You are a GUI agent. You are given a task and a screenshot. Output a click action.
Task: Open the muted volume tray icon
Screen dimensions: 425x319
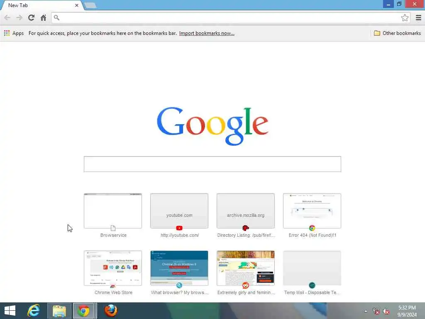tap(386, 311)
